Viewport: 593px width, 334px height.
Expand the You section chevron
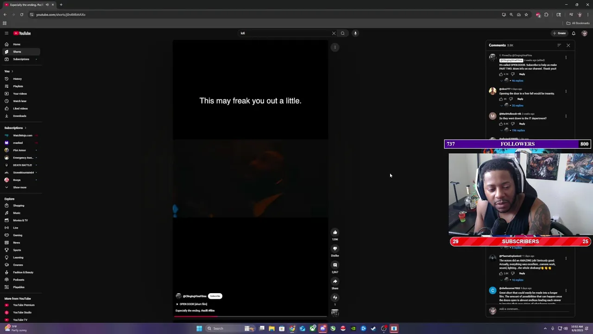point(12,71)
